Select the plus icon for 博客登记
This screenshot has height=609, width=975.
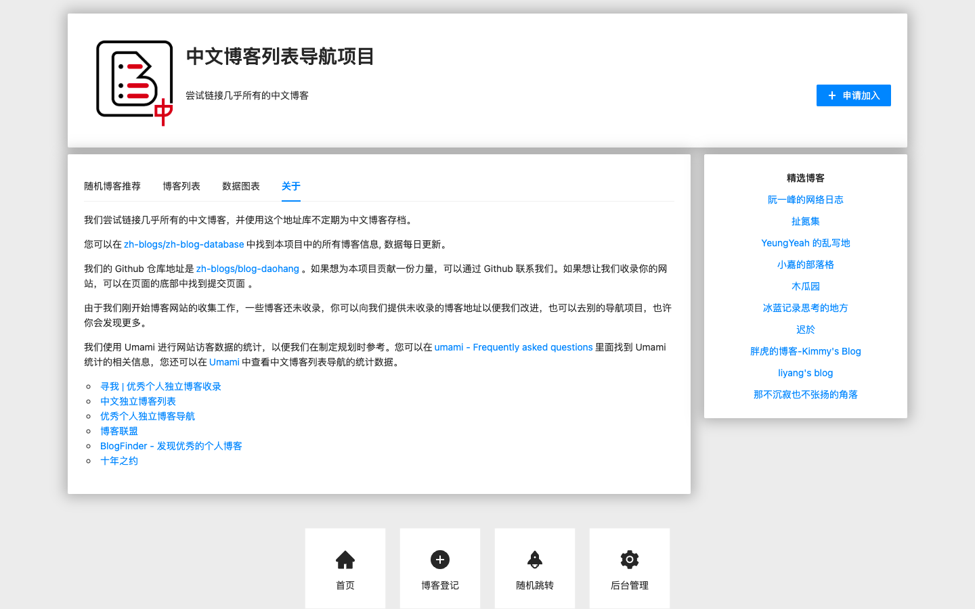click(x=439, y=560)
